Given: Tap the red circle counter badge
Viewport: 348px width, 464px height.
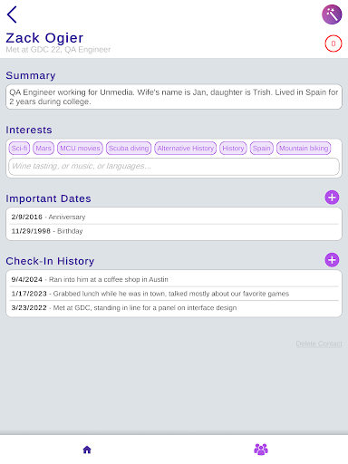Looking at the screenshot, I should point(333,43).
